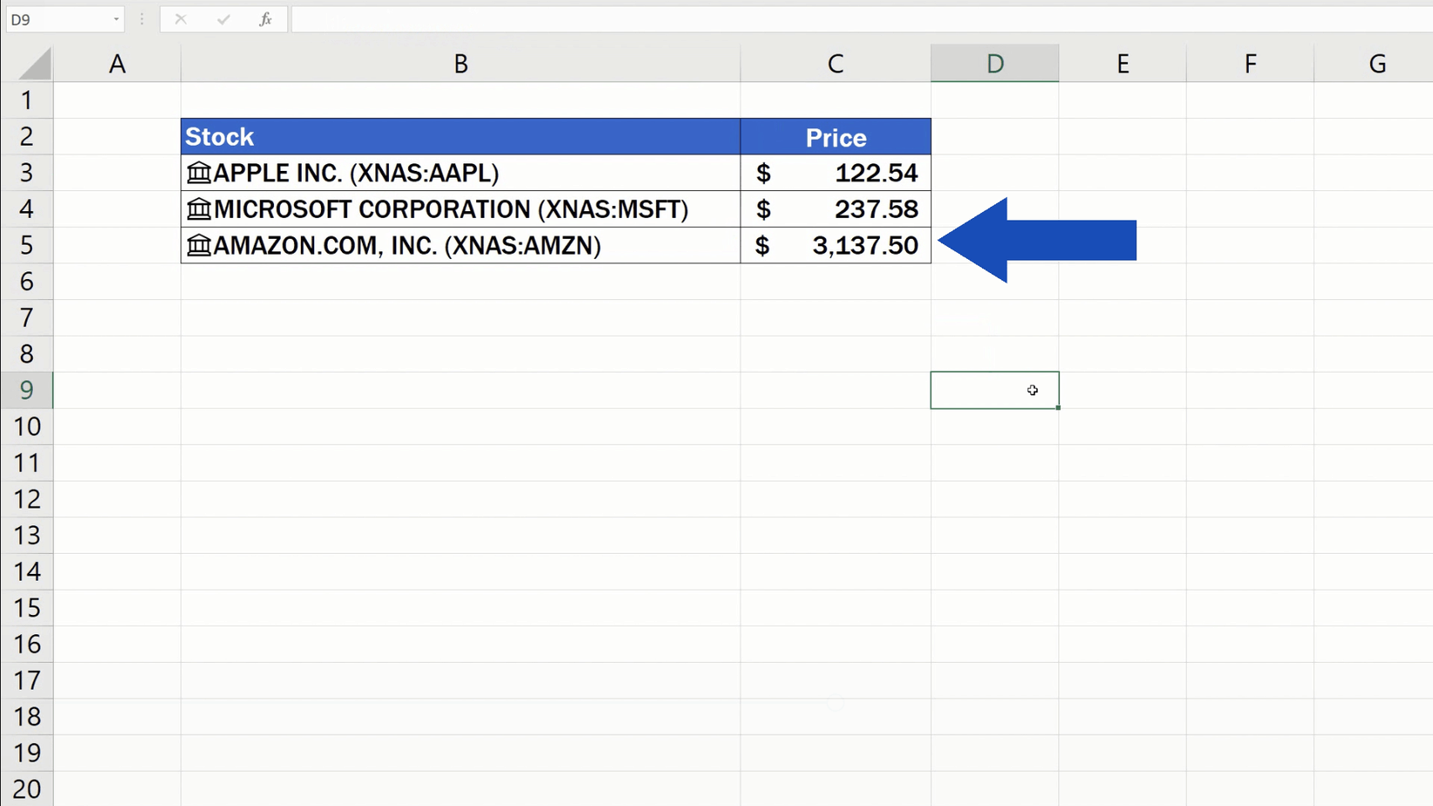Viewport: 1433px width, 806px height.
Task: Open the Name Box dropdown
Action: [x=116, y=18]
